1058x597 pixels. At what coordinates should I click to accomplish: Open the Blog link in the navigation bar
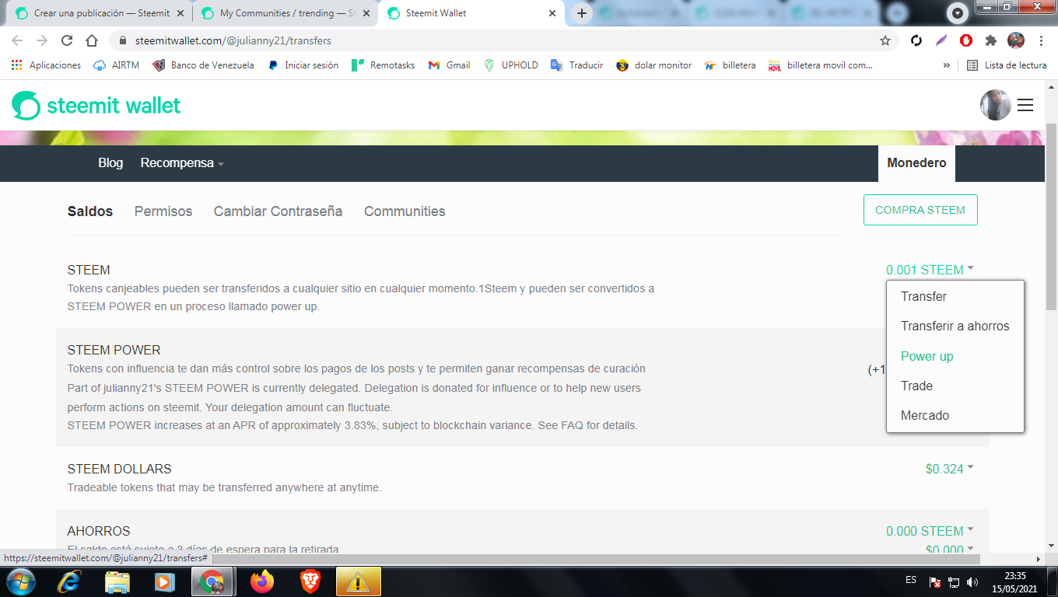(110, 163)
